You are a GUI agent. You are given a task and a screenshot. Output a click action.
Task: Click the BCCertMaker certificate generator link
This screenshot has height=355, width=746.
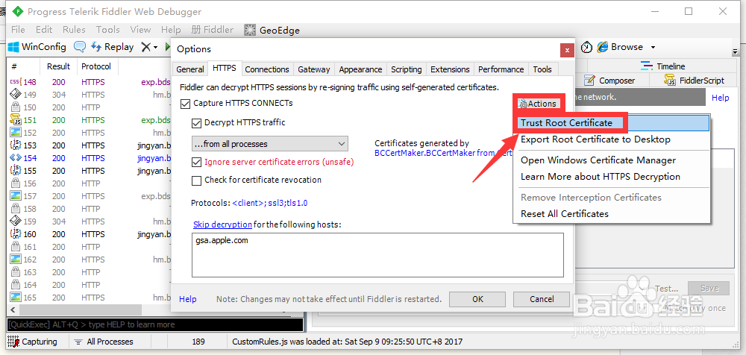click(x=444, y=153)
